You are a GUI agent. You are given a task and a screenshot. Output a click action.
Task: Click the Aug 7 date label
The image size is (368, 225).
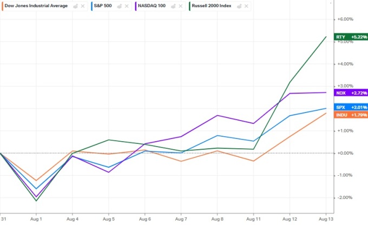coord(181,219)
